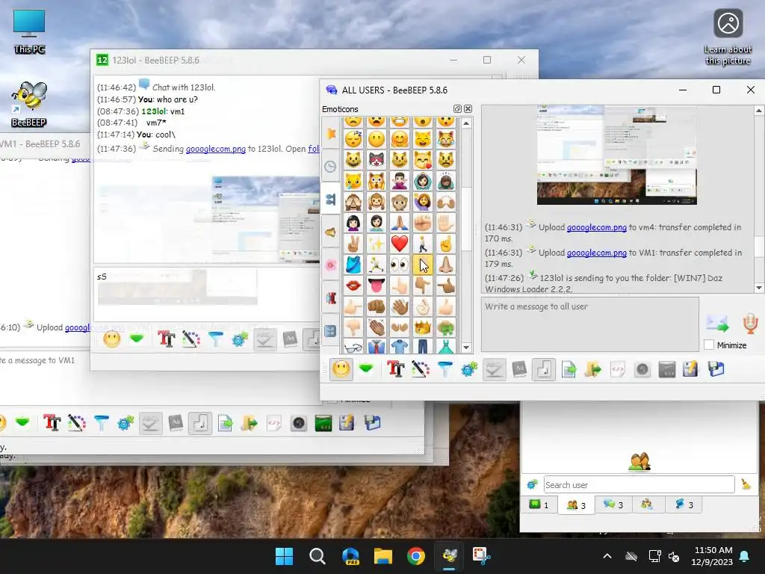Focus the 'Write a message to all user' field
The width and height of the screenshot is (765, 574).
tap(590, 324)
